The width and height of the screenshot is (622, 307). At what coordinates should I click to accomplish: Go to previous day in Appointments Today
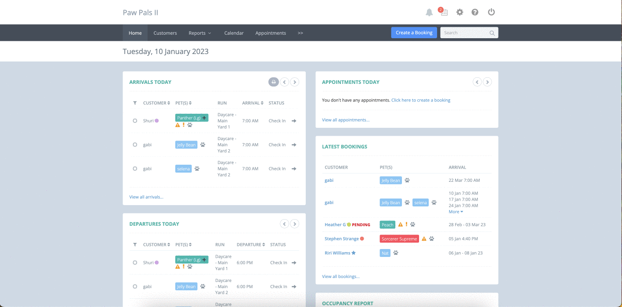(477, 82)
